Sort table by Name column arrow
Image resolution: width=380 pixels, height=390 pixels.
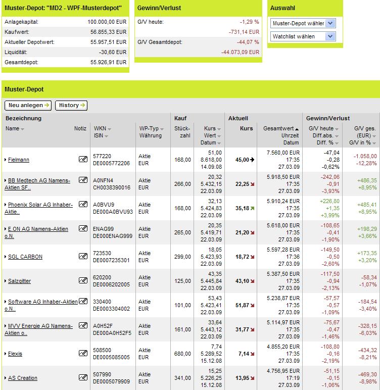point(22,129)
